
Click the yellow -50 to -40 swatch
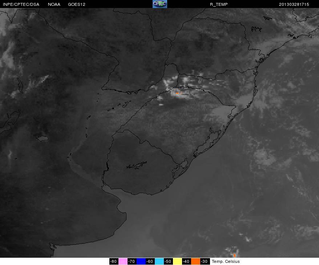tap(177, 261)
